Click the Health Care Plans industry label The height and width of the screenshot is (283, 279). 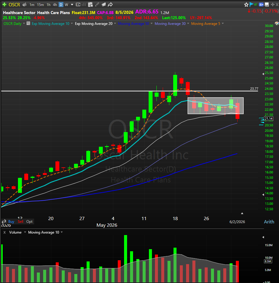pos(53,13)
